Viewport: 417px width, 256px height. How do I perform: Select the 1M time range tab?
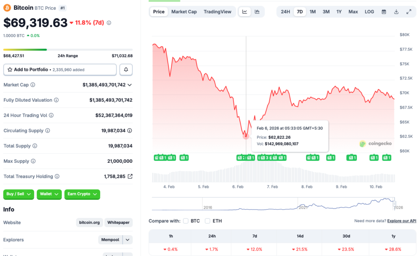pos(312,12)
